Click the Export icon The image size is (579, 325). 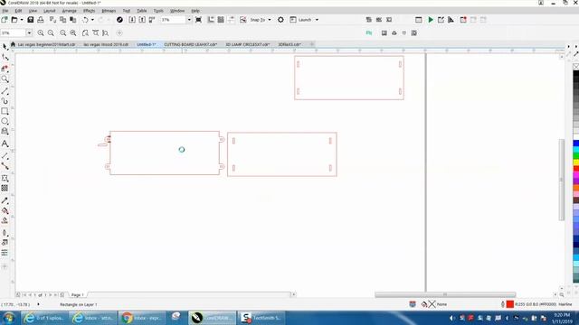(142, 20)
